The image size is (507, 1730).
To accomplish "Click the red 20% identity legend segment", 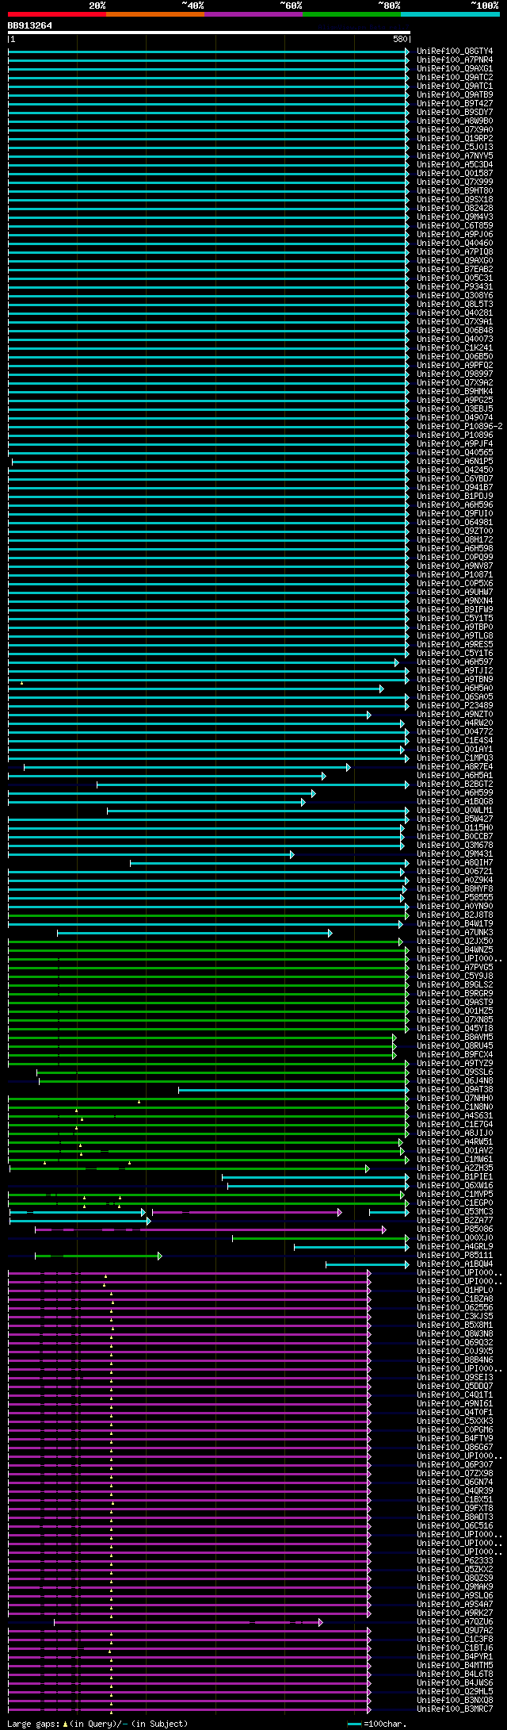I will 57,14.
